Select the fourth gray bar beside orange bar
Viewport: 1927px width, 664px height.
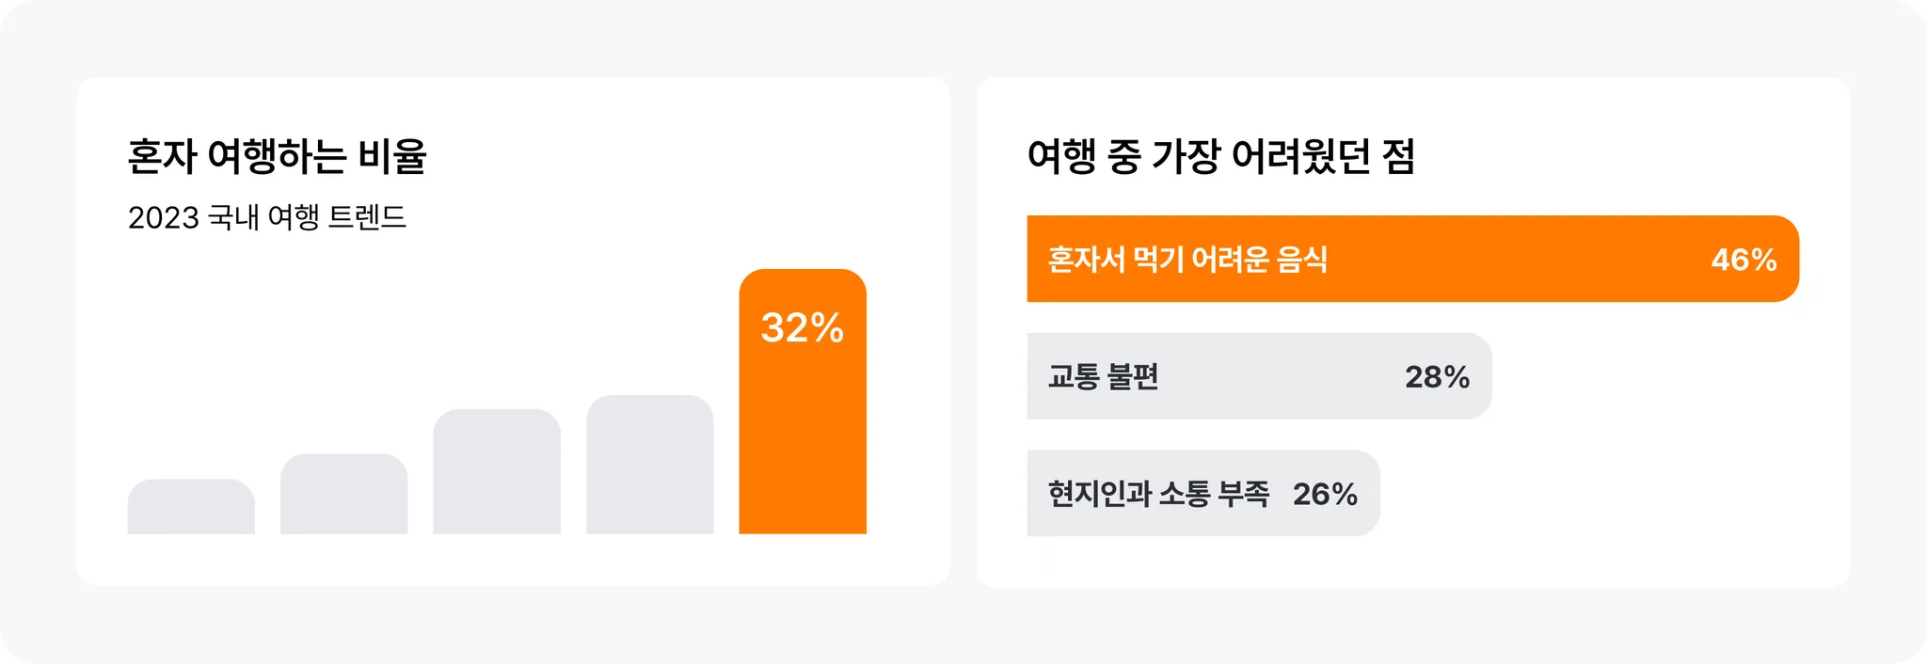[650, 465]
